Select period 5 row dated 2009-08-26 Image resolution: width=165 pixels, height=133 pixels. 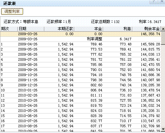[81, 65]
